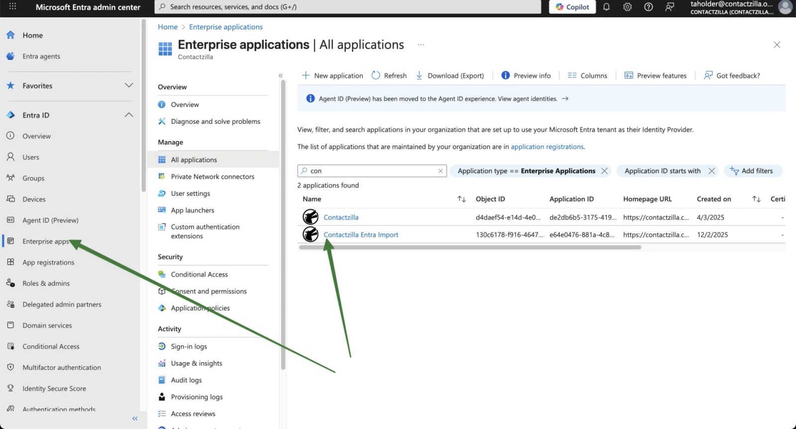Open Contactzilla Entra Import application link

tap(361, 235)
